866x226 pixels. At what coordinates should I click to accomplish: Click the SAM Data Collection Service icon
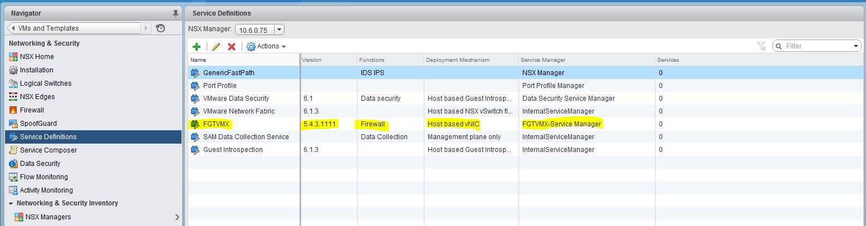click(x=195, y=137)
